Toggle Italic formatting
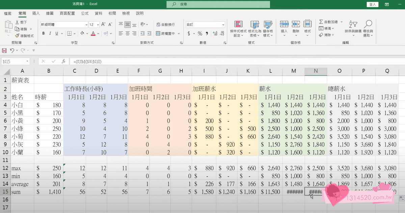Screen dimensions: 405x213 50,33
